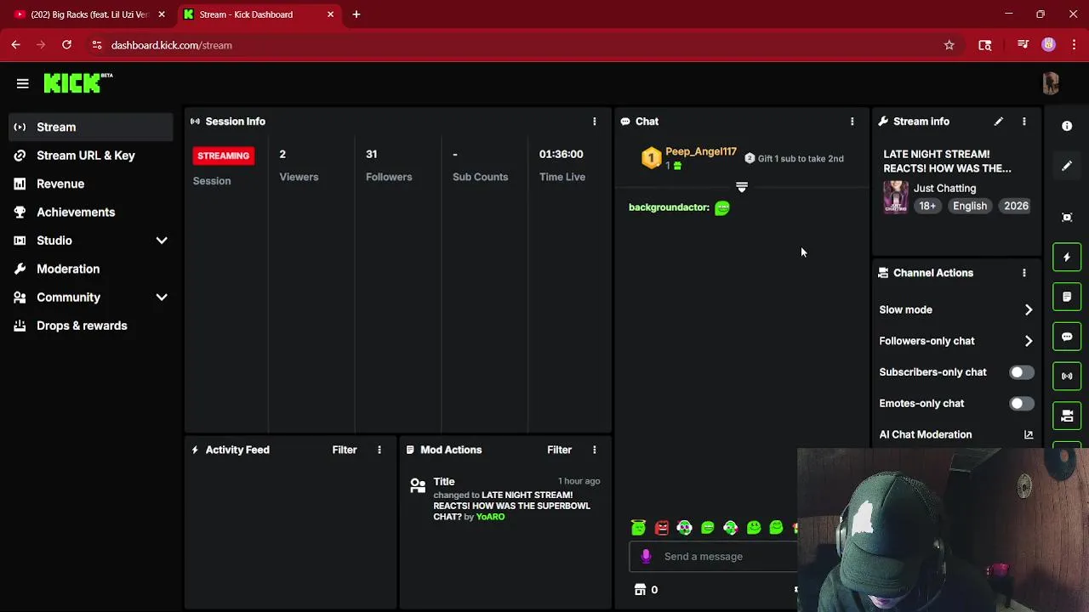Open Channel Actions options menu
1089x612 pixels.
(1024, 273)
